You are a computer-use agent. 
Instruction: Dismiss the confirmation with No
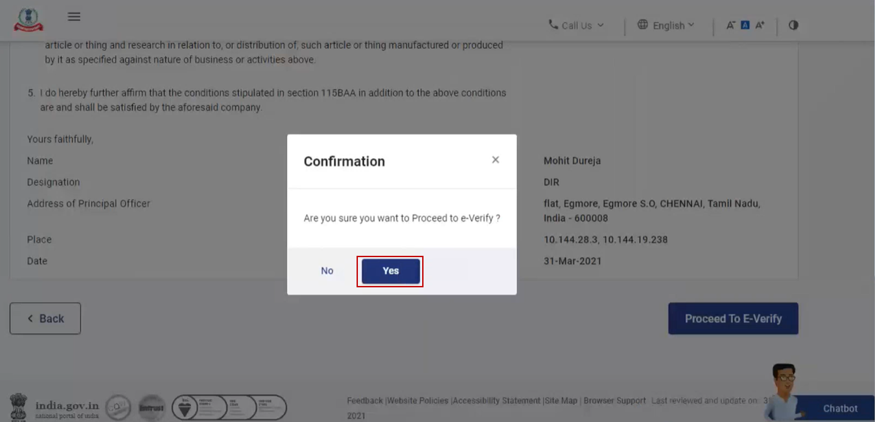coord(327,271)
